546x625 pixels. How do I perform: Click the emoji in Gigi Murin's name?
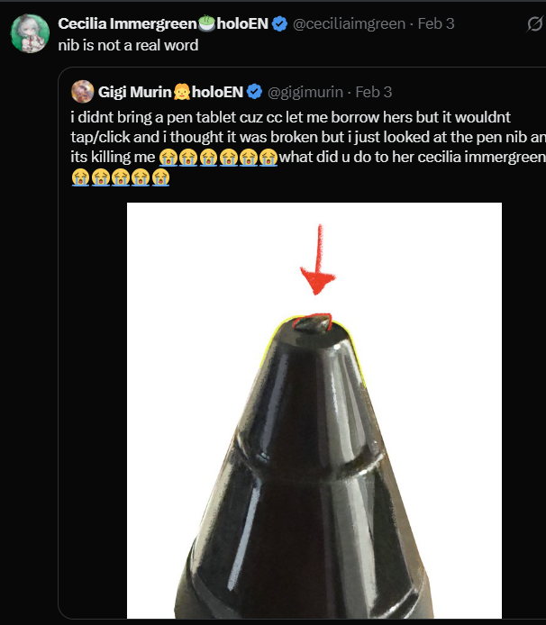(182, 92)
